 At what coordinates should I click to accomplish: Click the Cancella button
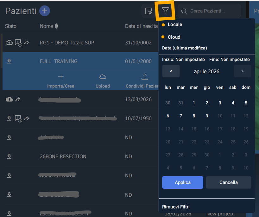228,182
